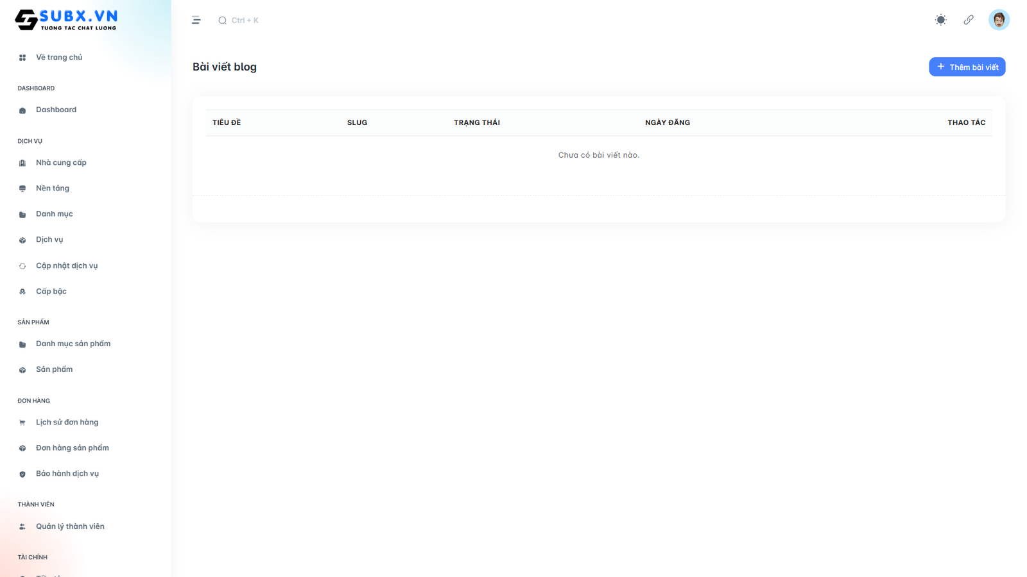1027x577 pixels.
Task: Collapse sidebar with hamburger menu icon
Action: [196, 21]
